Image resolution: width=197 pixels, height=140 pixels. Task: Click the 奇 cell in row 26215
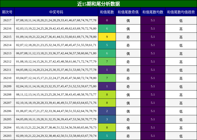(128, 37)
